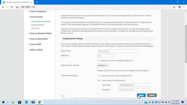
Task: Open Outgoing Email Settings in sidebar
Action: coord(41,21)
